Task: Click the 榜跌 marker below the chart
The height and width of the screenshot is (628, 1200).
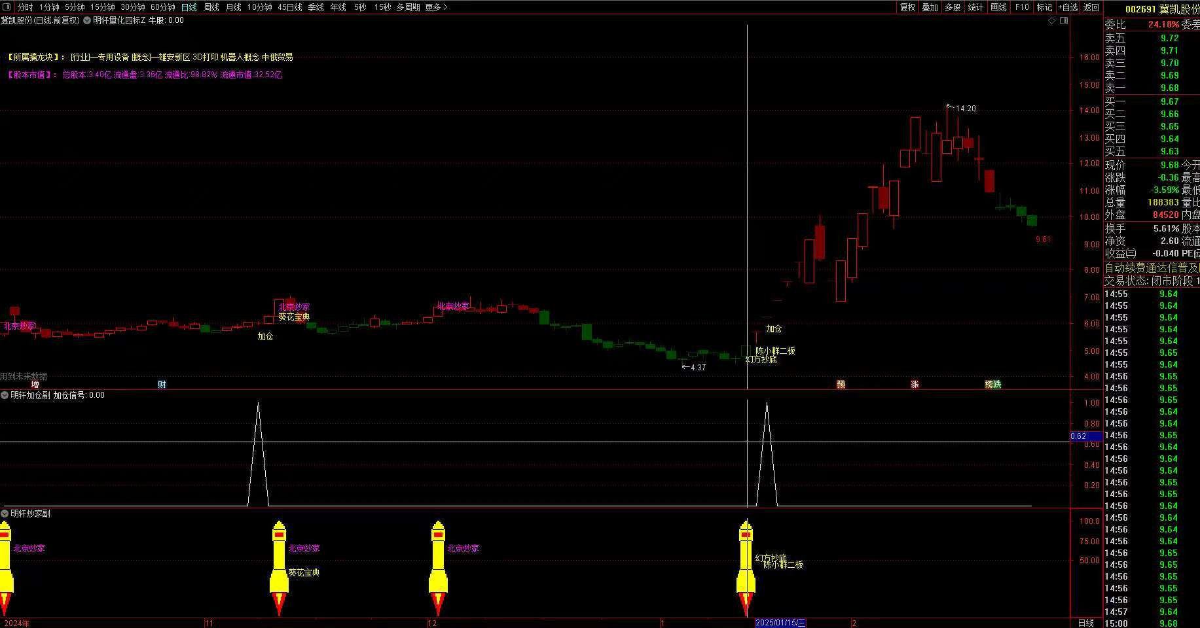Action: (x=993, y=385)
